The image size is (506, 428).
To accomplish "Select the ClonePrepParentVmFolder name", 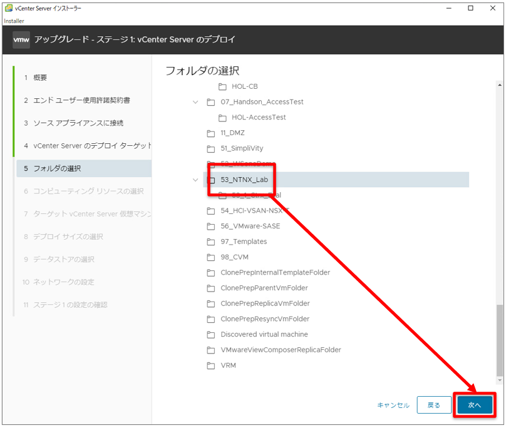I will pos(264,288).
